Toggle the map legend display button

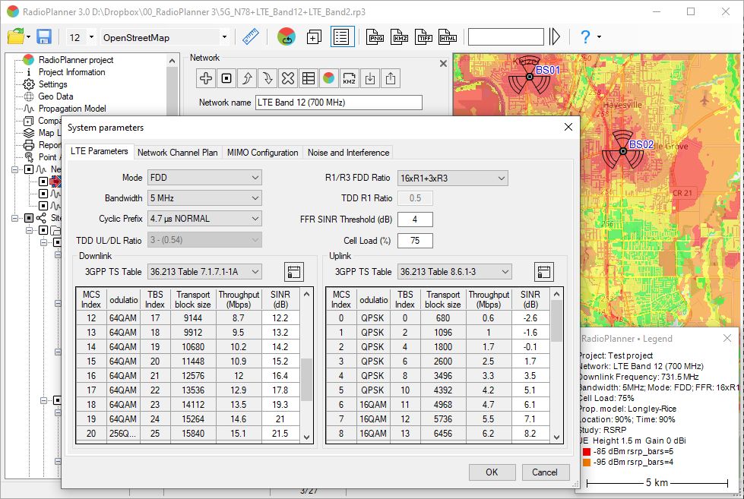point(342,36)
